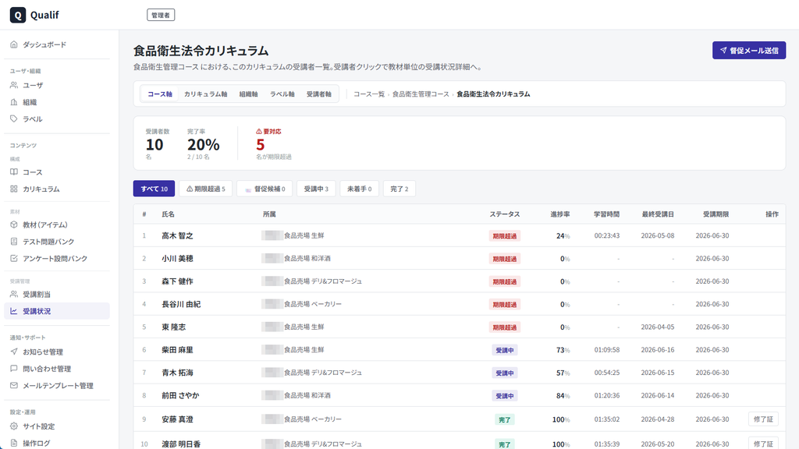Screen dimensions: 799x449
Task: Filter by 受講中 3
Action: tap(316, 189)
